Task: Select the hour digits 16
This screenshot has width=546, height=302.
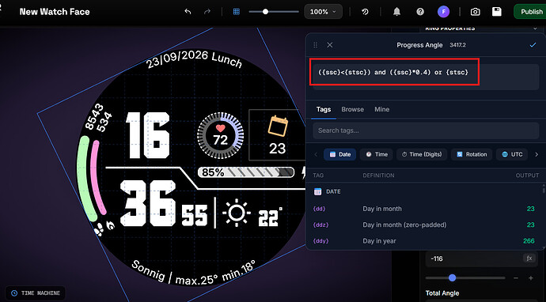Action: point(148,135)
